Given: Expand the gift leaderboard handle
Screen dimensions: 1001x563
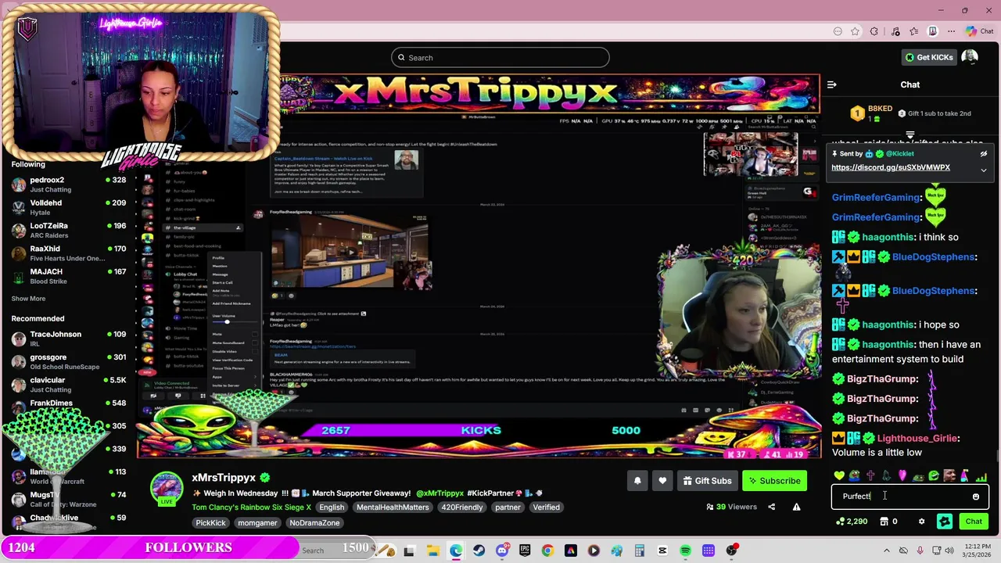Looking at the screenshot, I should [910, 135].
